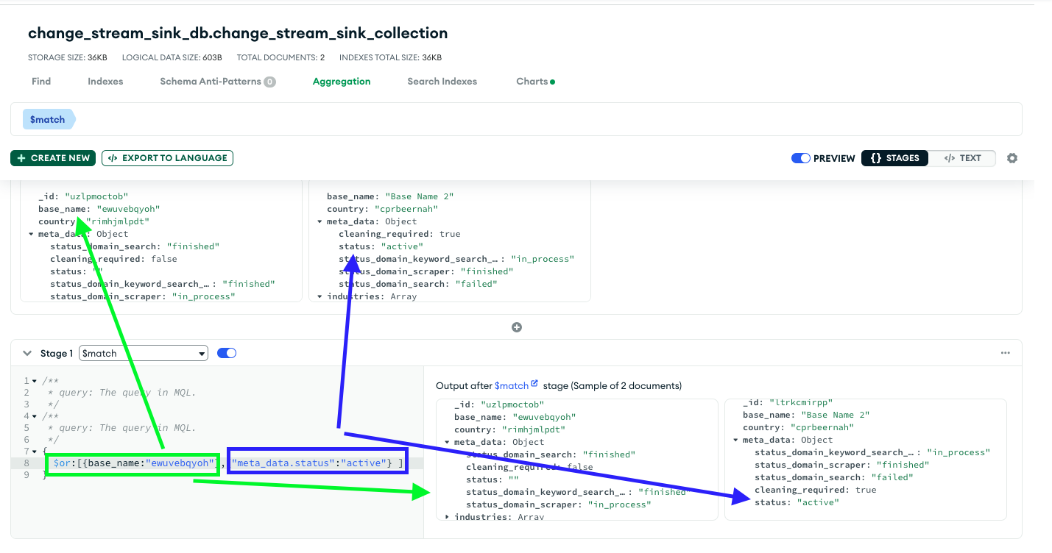1052x553 pixels.
Task: Open pipeline settings gear icon
Action: tap(1012, 158)
